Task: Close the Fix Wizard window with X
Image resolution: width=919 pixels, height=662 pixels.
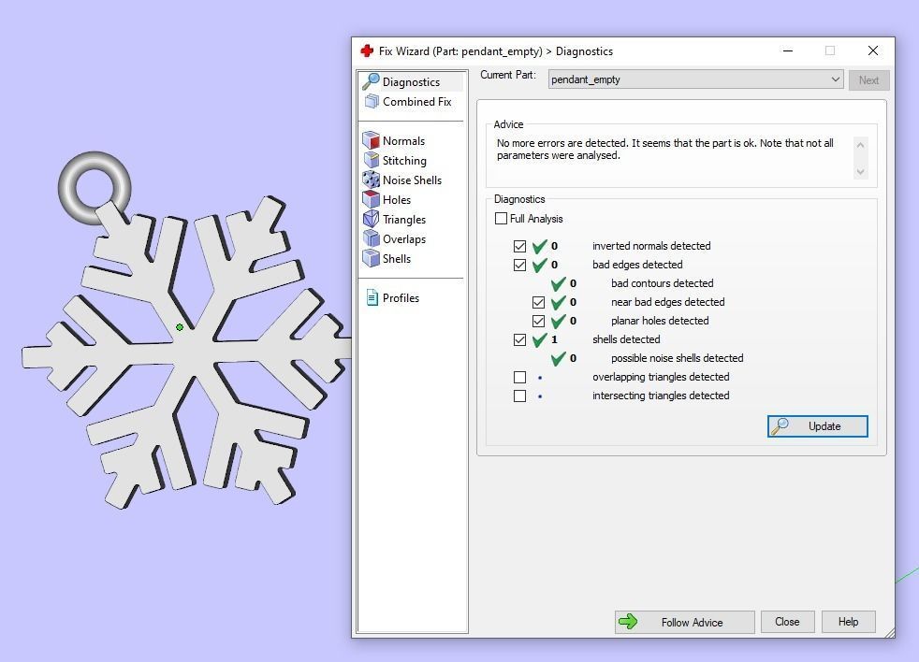Action: [873, 51]
